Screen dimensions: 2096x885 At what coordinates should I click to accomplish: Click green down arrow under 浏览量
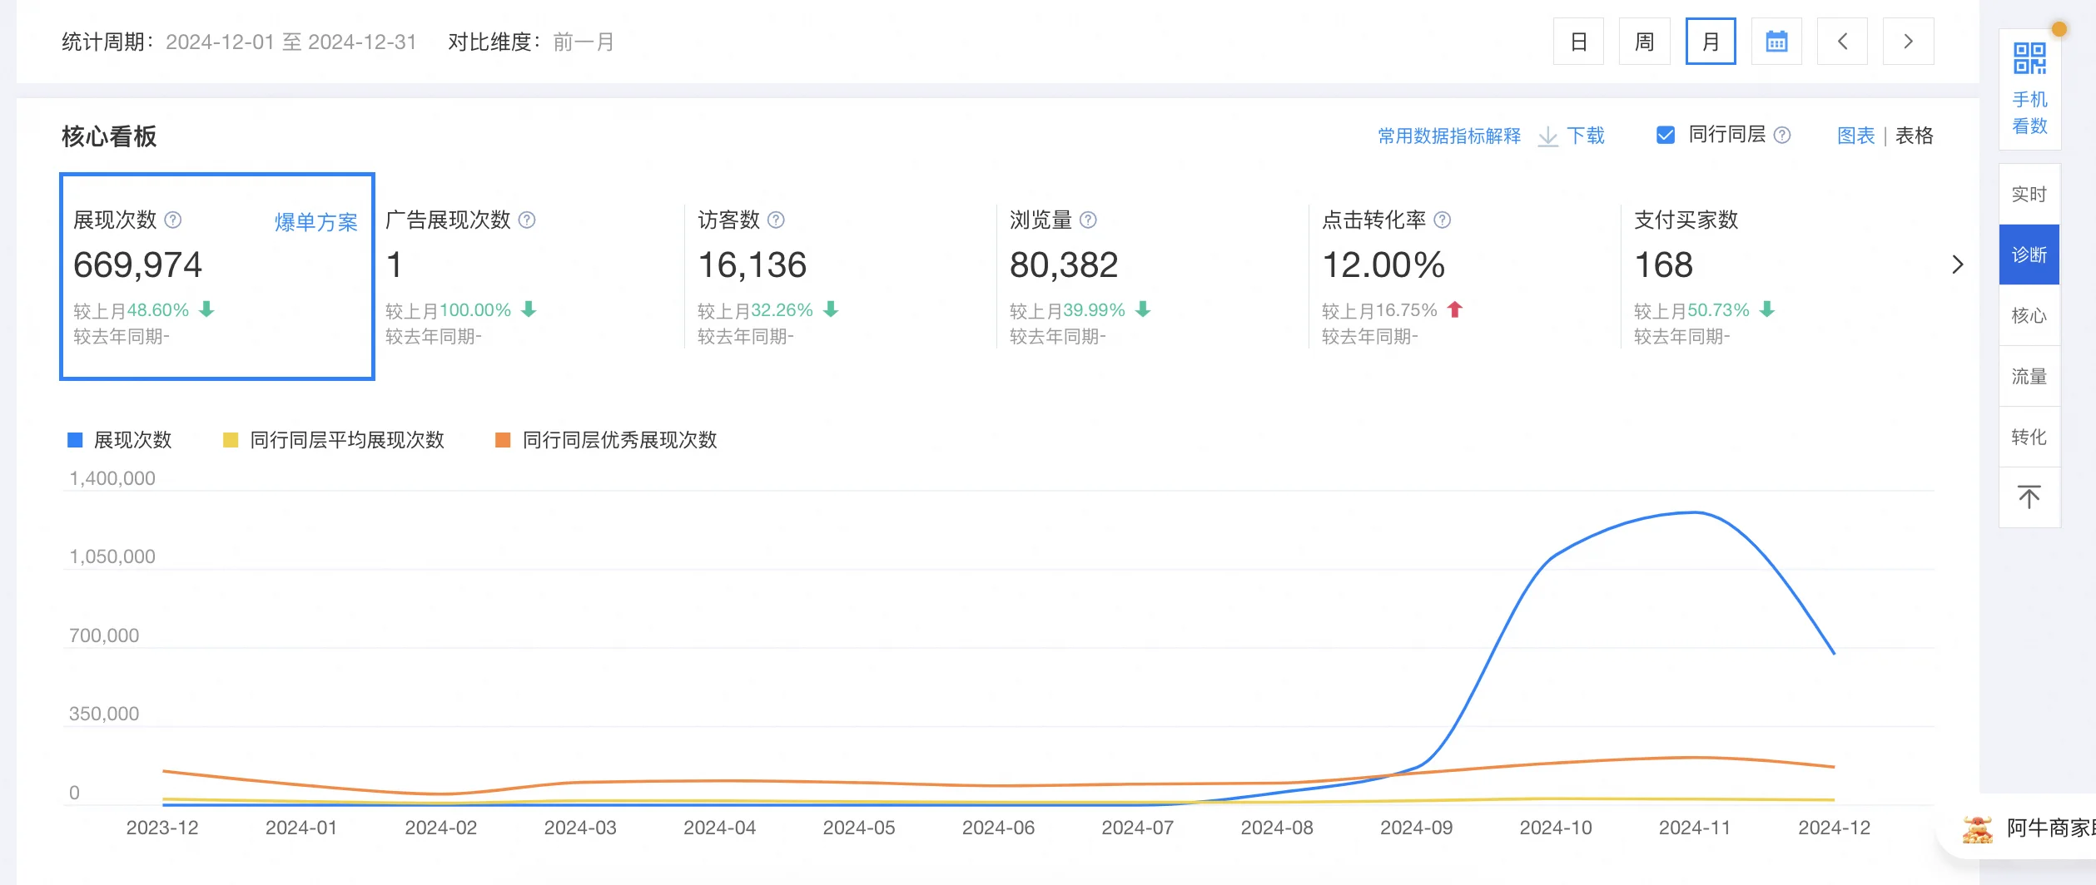[1143, 310]
